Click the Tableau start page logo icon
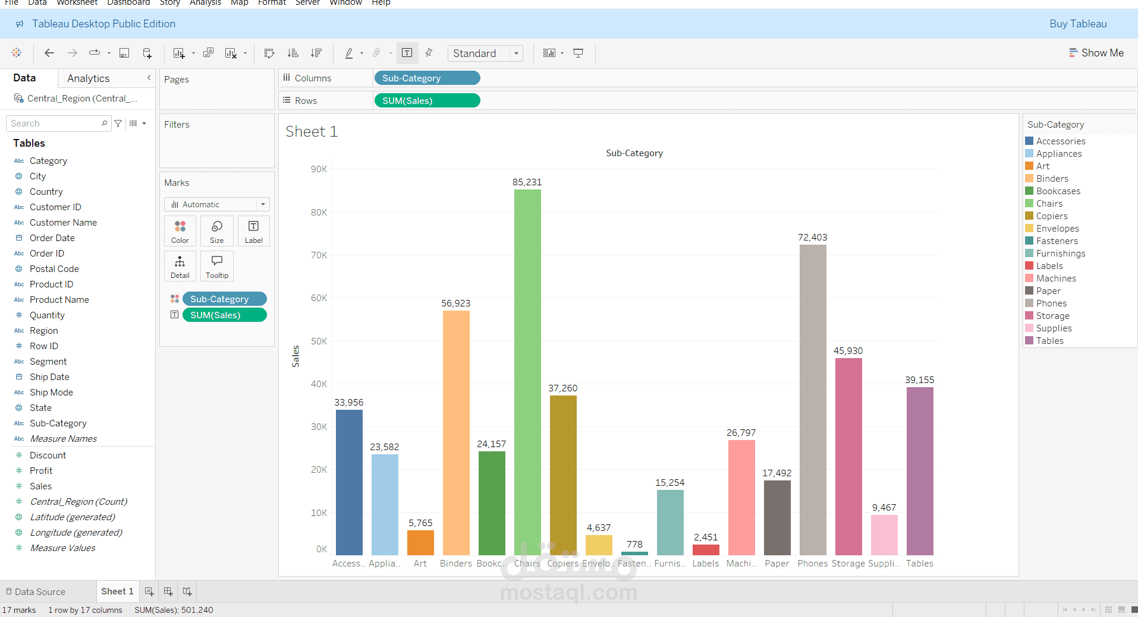The height and width of the screenshot is (617, 1138). pyautogui.click(x=17, y=53)
